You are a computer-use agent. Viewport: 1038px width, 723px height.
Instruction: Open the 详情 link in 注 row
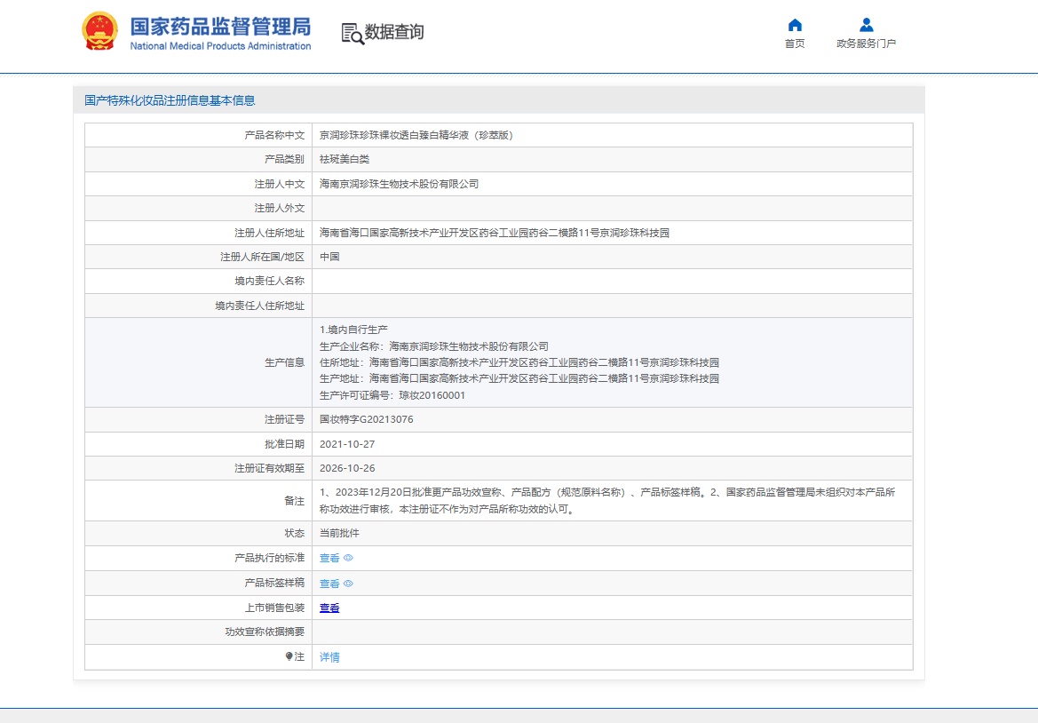(x=329, y=656)
